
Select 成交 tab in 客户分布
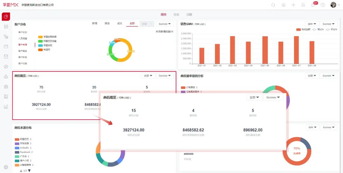[120, 23]
